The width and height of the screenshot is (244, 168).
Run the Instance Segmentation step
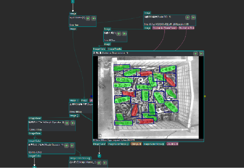pos(195,54)
